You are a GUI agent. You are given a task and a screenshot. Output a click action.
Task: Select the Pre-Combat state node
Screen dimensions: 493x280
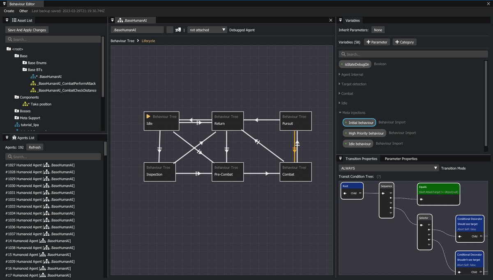(228, 172)
